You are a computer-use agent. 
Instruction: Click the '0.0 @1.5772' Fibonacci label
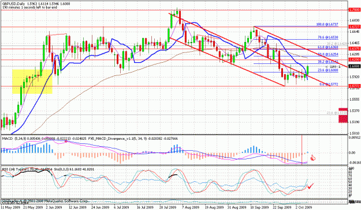(329, 85)
